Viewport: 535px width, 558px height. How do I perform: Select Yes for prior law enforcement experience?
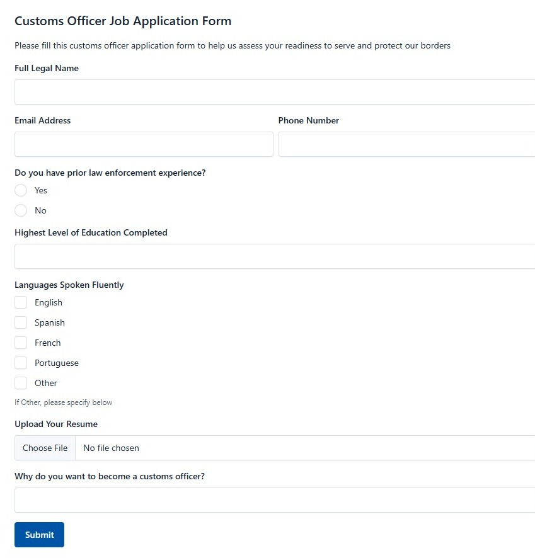pyautogui.click(x=21, y=190)
